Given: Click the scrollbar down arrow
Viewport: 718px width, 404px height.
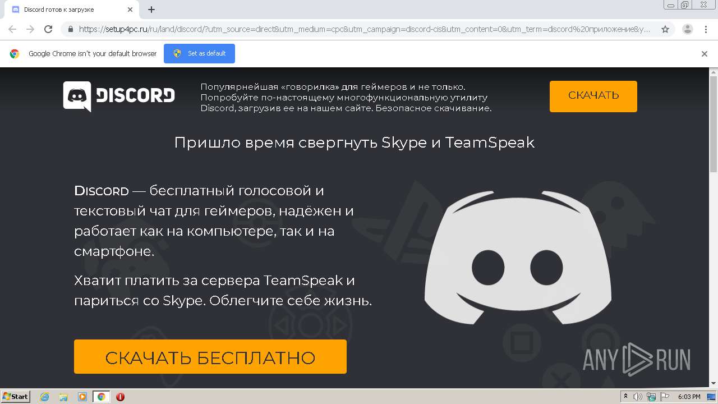Looking at the screenshot, I should pyautogui.click(x=713, y=384).
